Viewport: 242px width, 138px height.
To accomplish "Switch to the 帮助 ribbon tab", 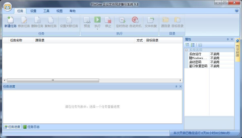I will 73,11.
